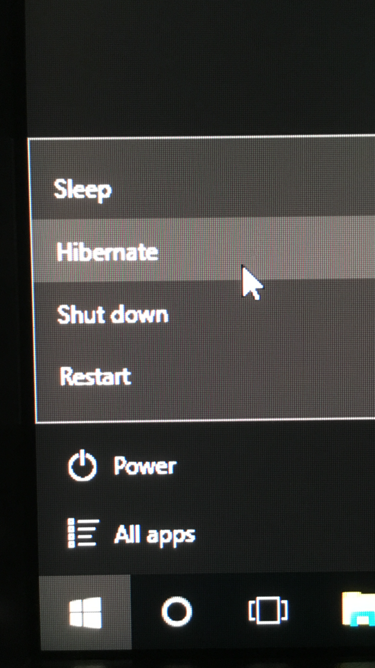Pick Shut down in the power menu
Image resolution: width=375 pixels, height=668 pixels.
pyautogui.click(x=204, y=313)
